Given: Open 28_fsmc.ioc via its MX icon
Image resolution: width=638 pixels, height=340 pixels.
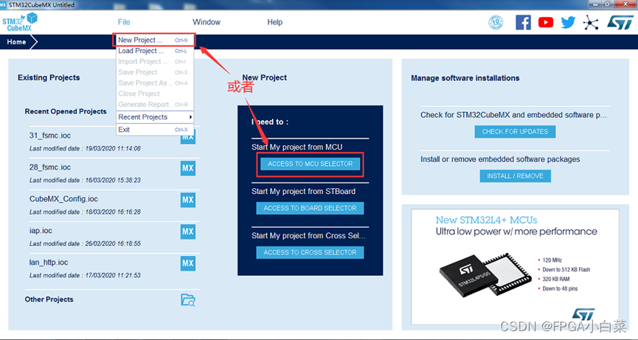Looking at the screenshot, I should 187,168.
